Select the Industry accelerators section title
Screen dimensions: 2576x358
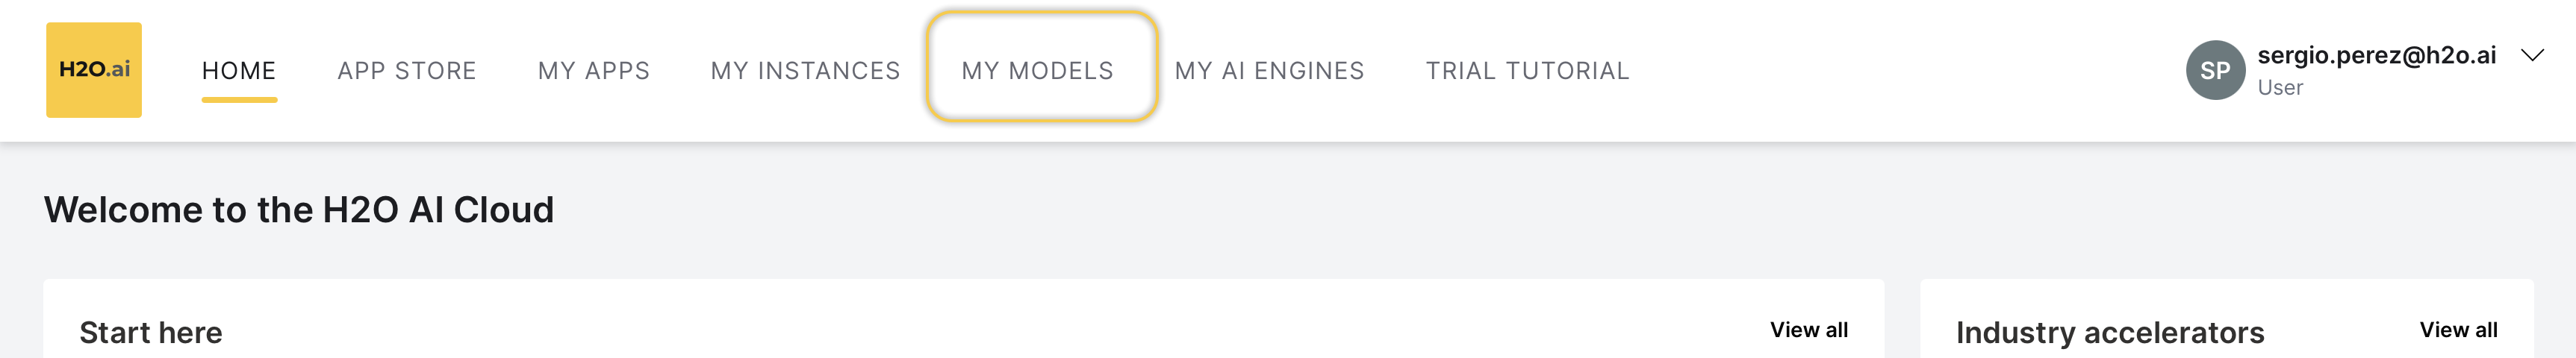pos(2110,333)
